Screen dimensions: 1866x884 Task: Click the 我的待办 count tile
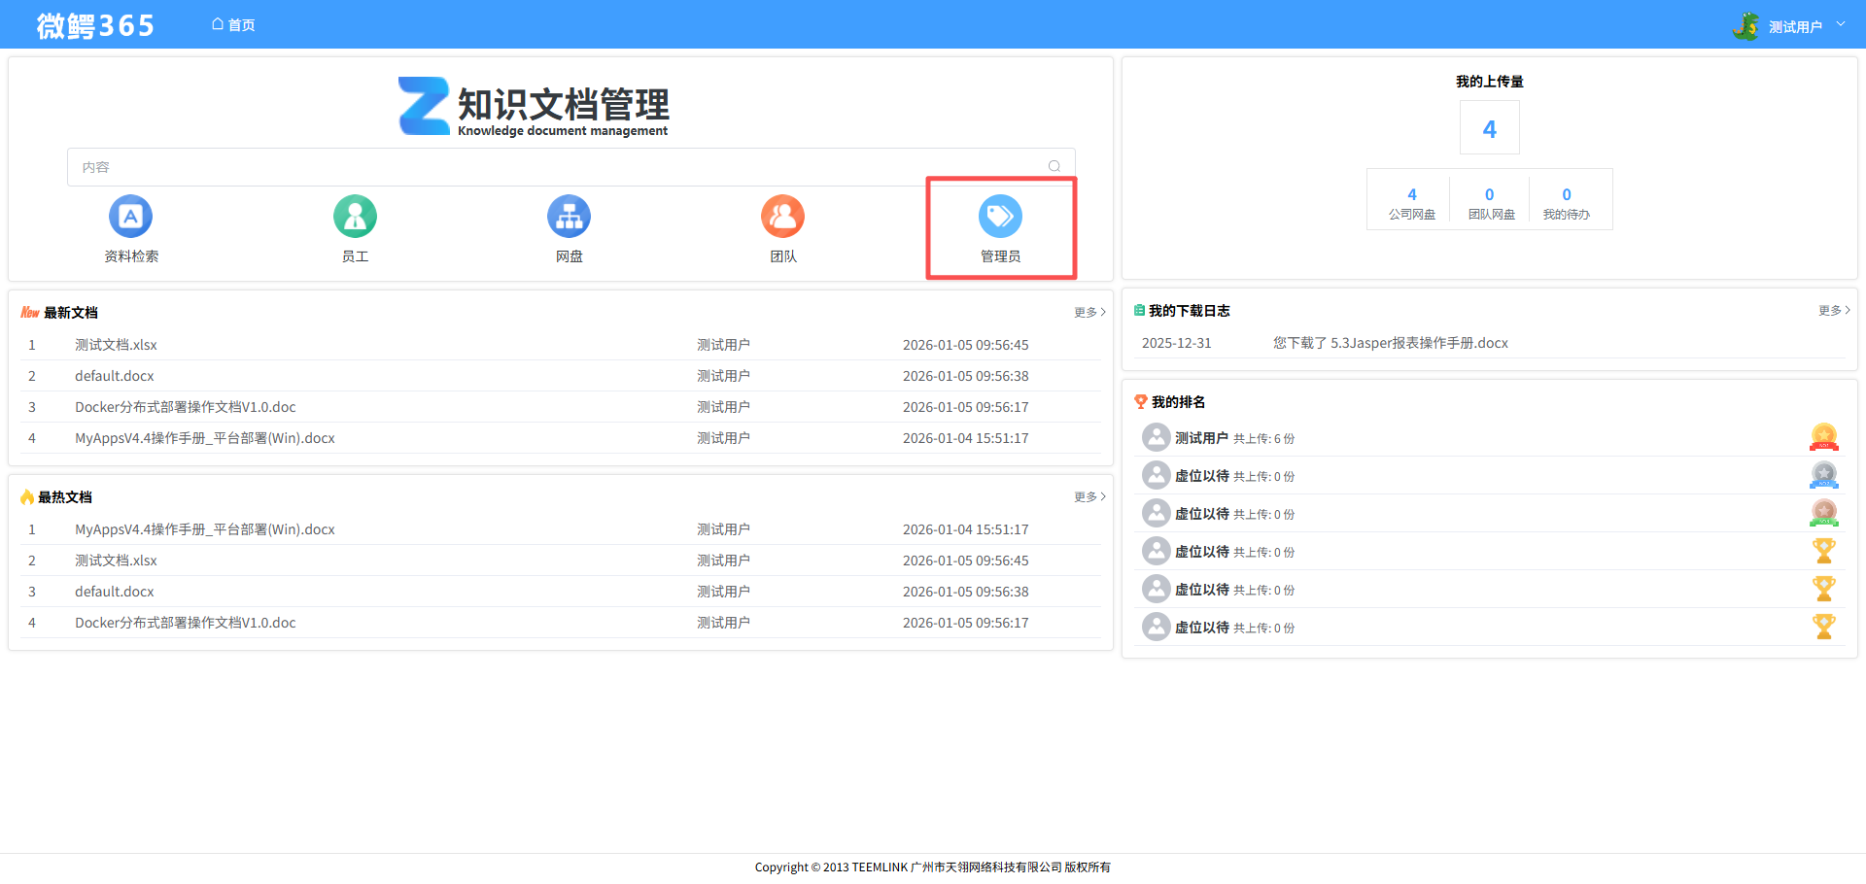pyautogui.click(x=1567, y=203)
